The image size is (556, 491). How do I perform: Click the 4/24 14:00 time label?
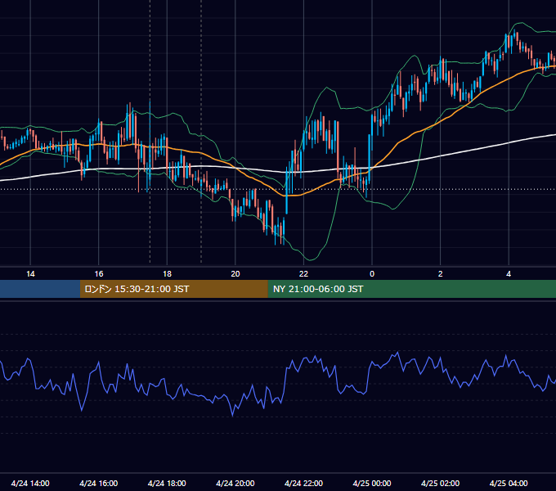coord(30,483)
